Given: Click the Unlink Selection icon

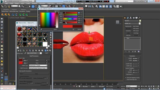Looking at the screenshot, I should click(x=5, y=6).
